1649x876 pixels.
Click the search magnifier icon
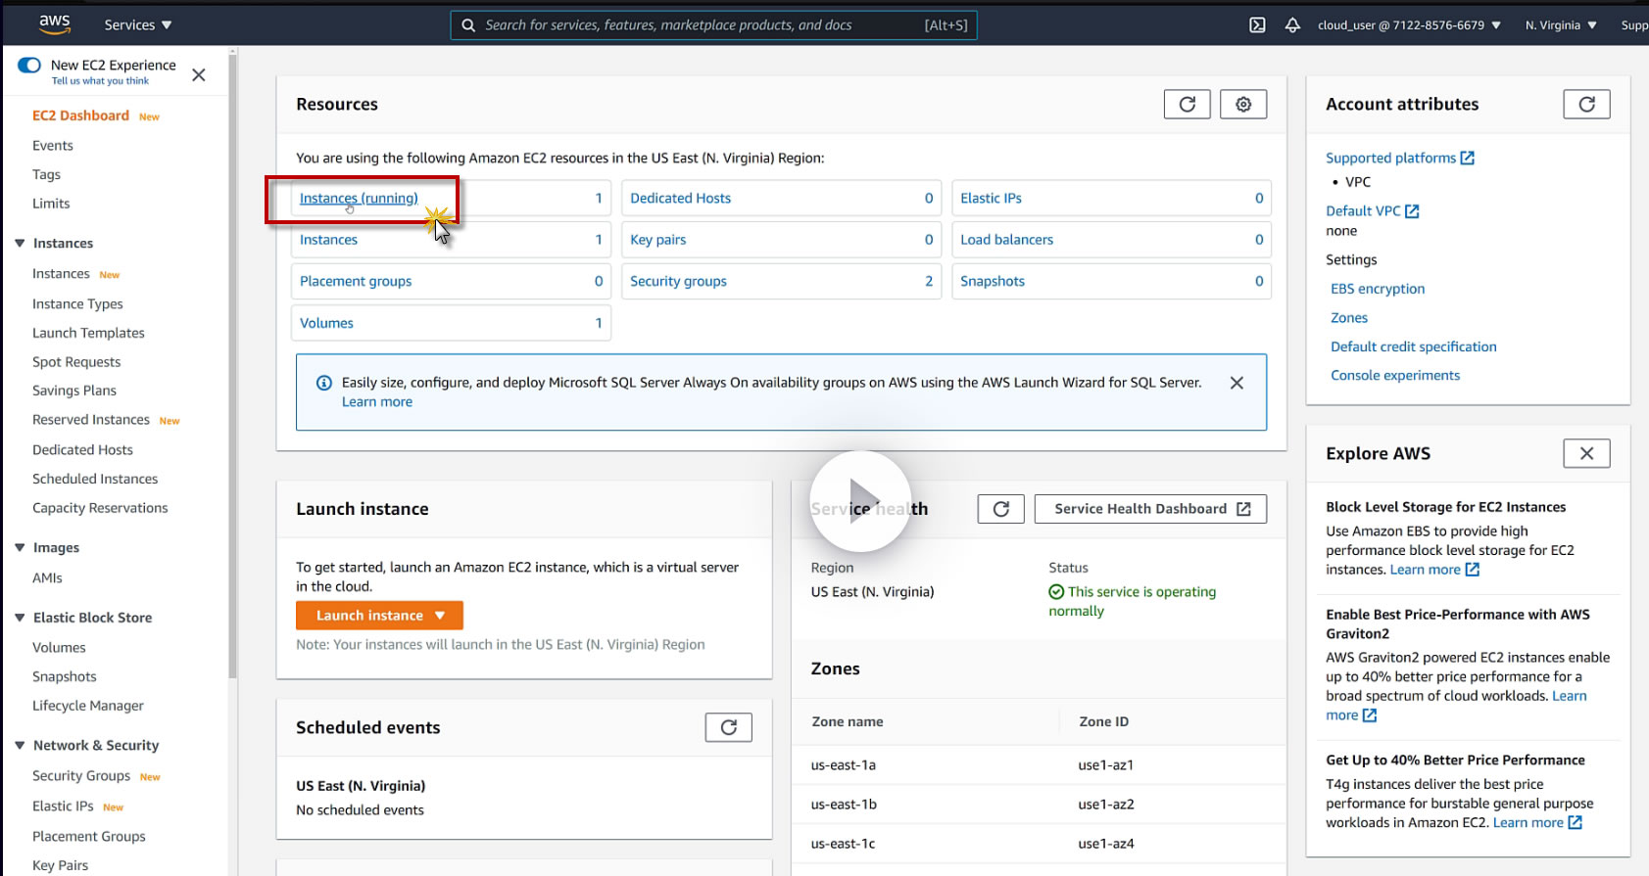coord(468,25)
